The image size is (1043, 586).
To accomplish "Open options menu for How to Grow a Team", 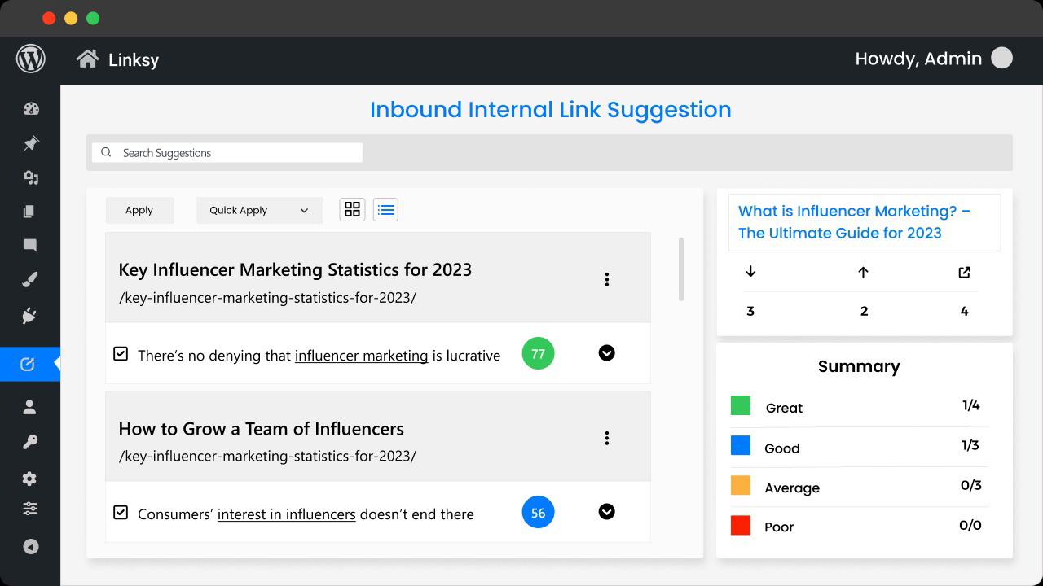I will (x=606, y=438).
